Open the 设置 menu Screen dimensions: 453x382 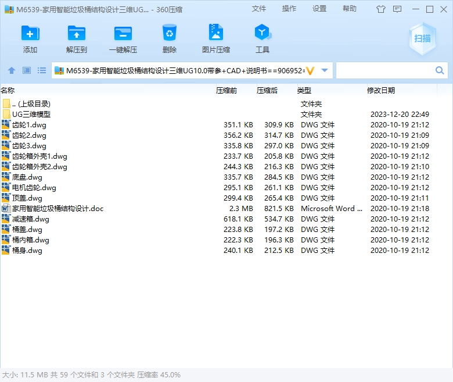319,9
